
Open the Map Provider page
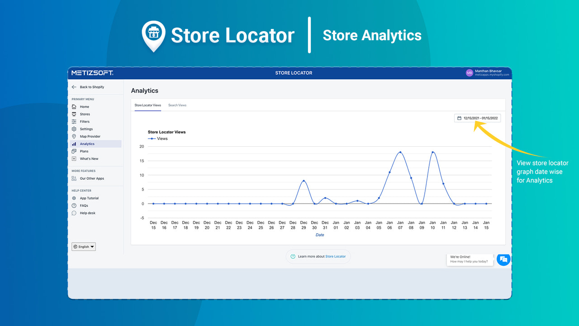pyautogui.click(x=90, y=136)
